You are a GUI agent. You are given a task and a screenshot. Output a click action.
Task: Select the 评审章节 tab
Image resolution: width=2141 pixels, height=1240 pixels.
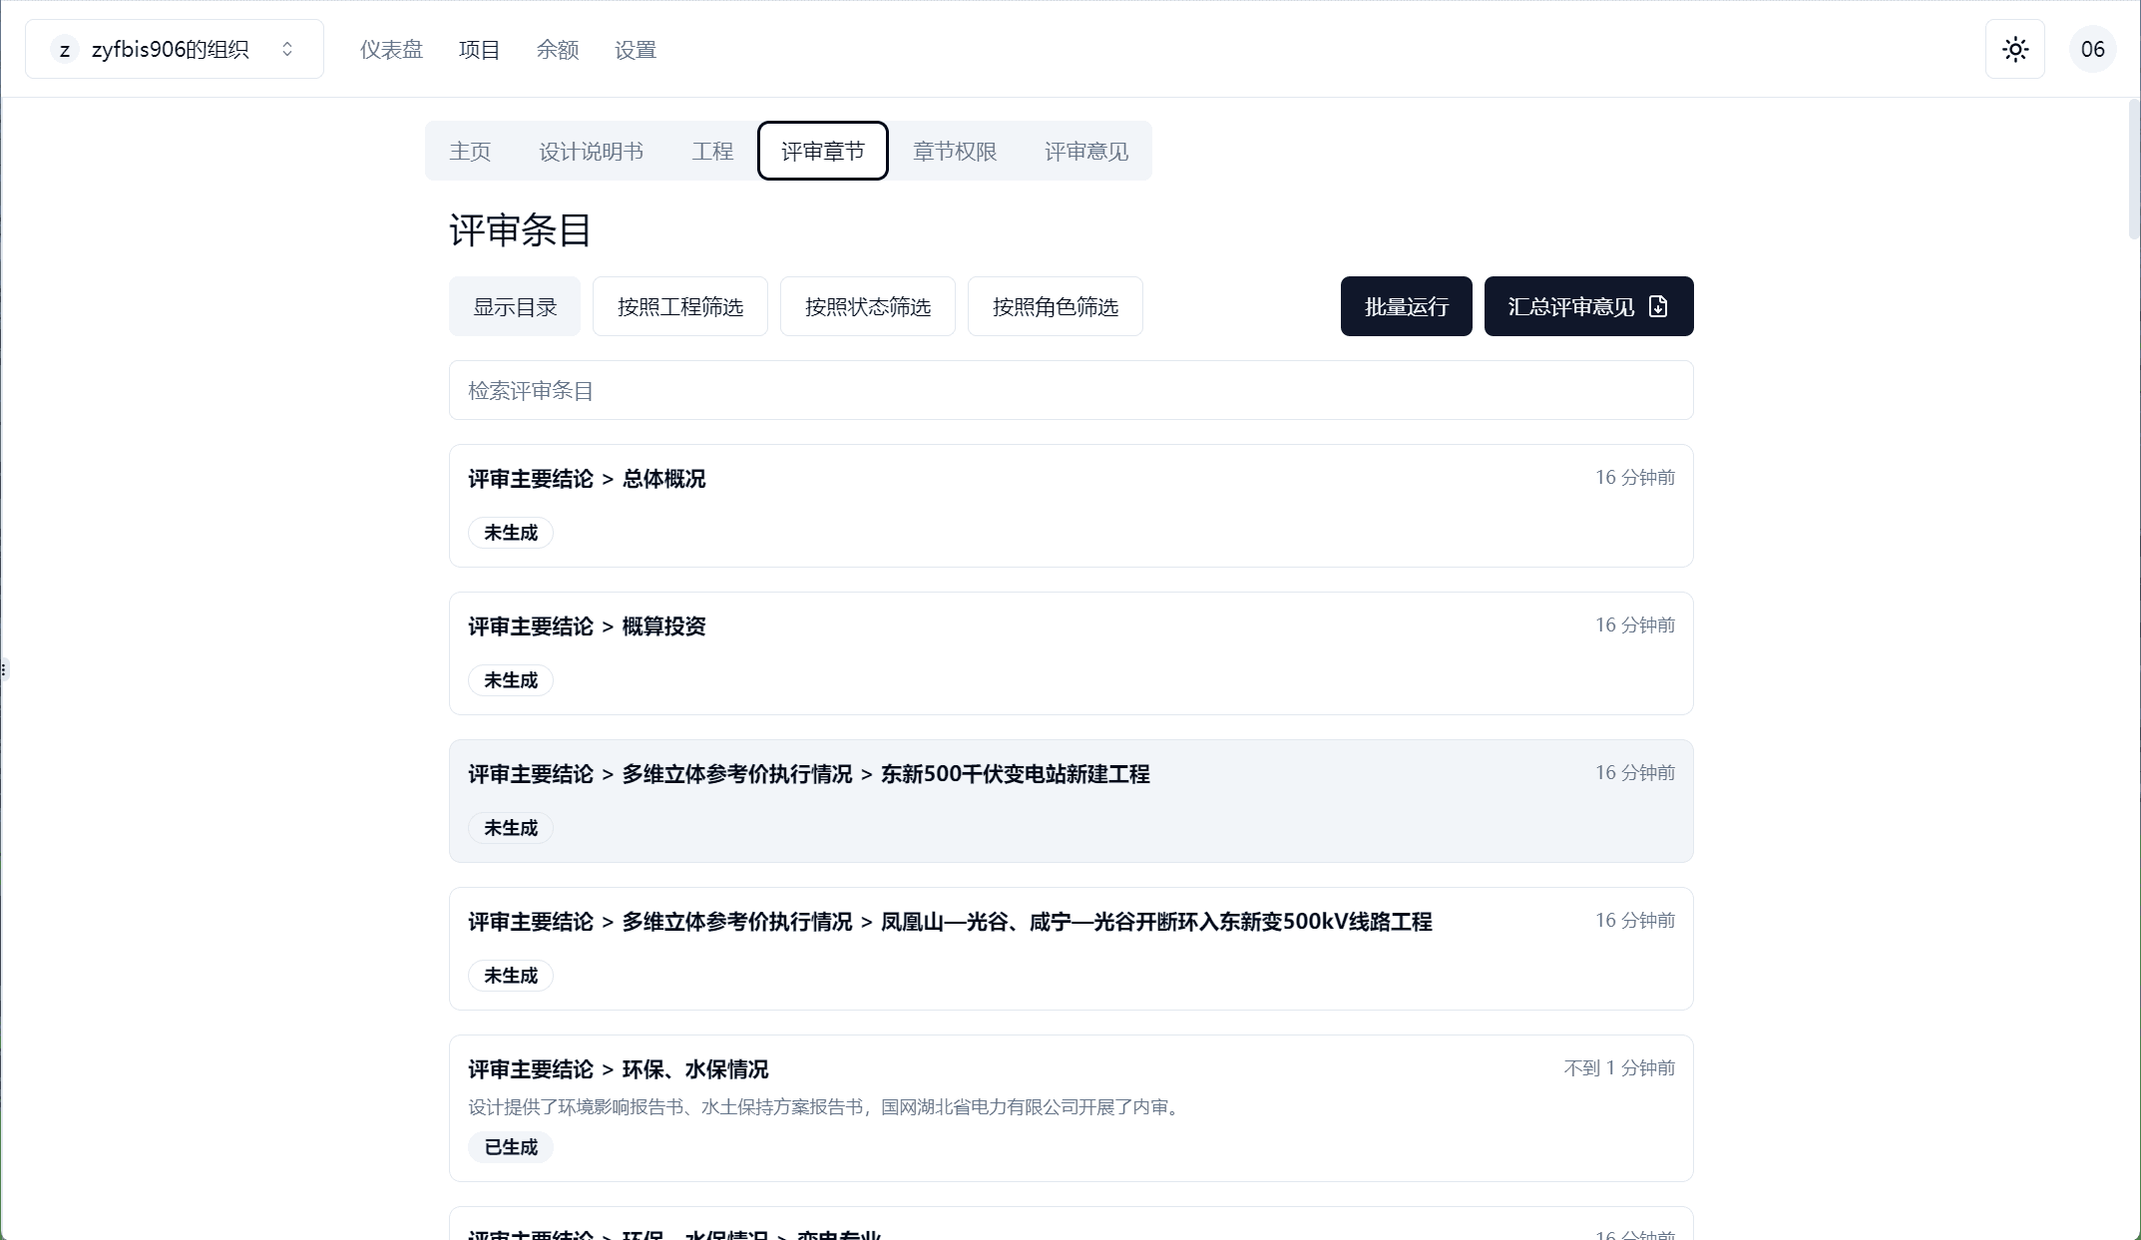(822, 151)
